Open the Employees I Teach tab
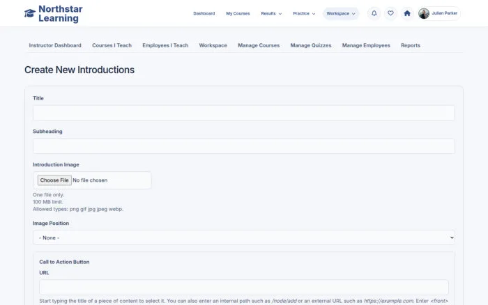Viewport: 488px width, 305px height. (165, 45)
